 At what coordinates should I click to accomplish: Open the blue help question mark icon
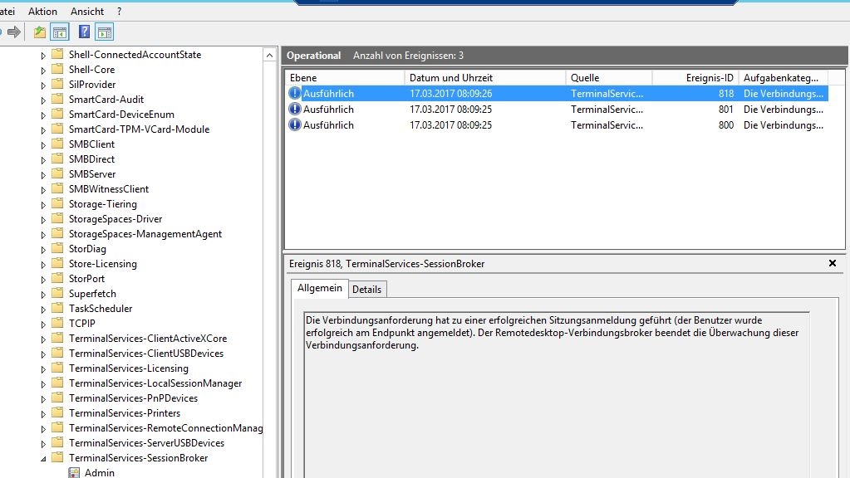tap(84, 32)
